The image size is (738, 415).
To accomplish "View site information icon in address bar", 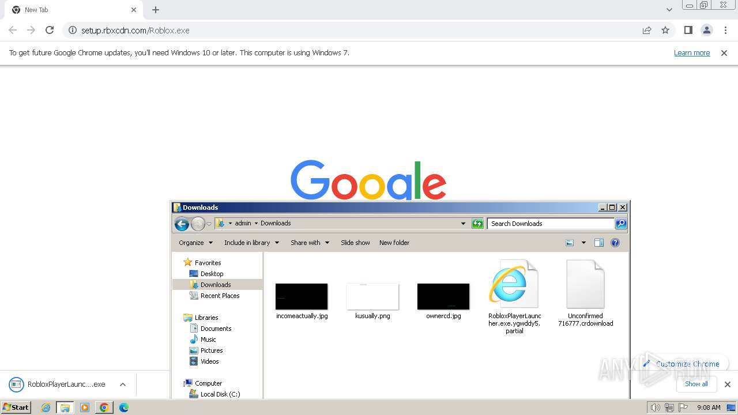I will pyautogui.click(x=72, y=30).
